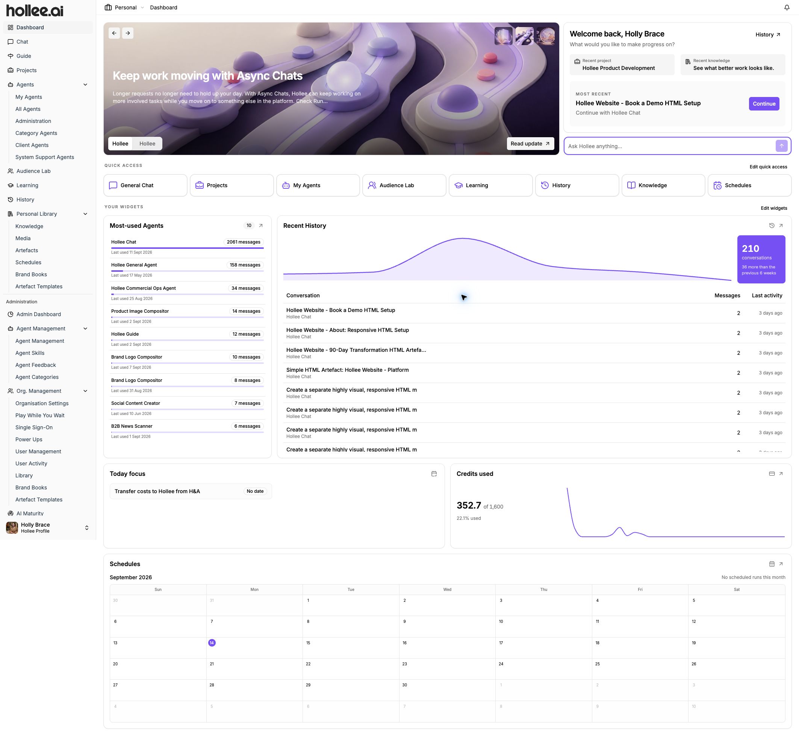This screenshot has width=799, height=736.
Task: Open History link in welcome panel
Action: point(767,35)
